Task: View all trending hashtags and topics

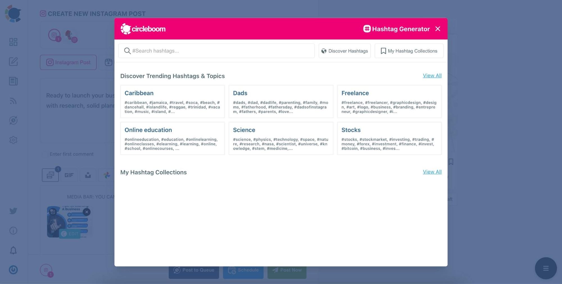Action: pyautogui.click(x=432, y=76)
